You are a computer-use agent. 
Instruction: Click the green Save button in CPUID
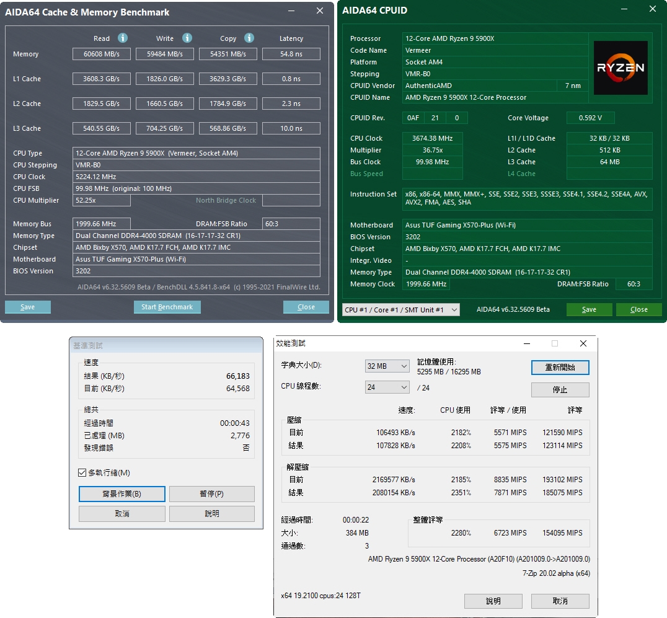(x=589, y=310)
